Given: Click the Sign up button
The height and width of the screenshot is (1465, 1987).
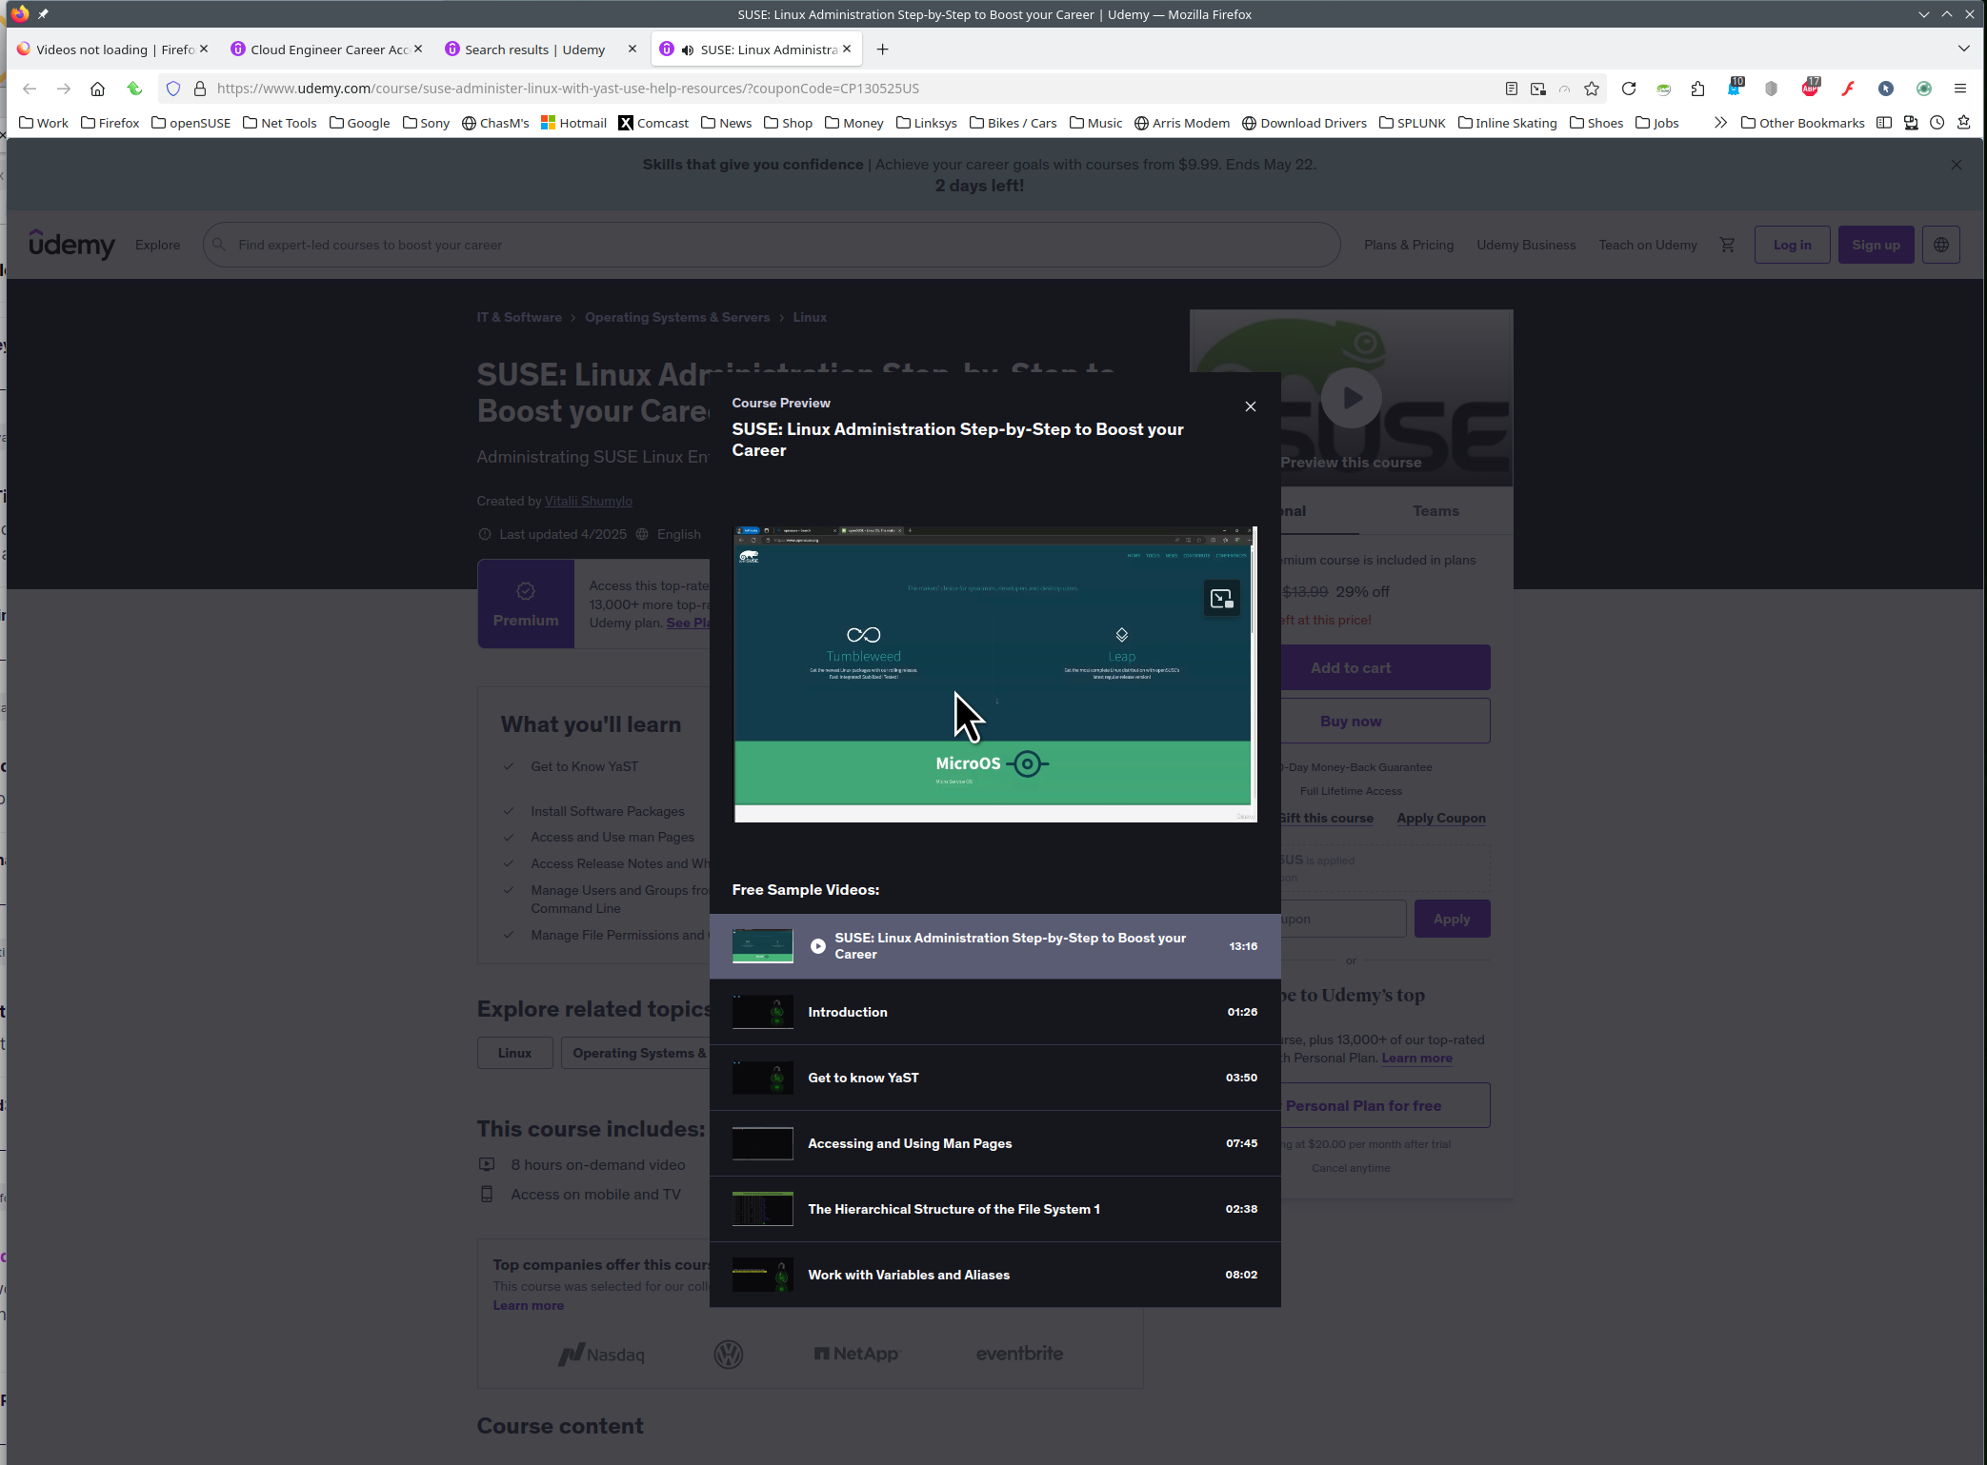Looking at the screenshot, I should [x=1876, y=245].
